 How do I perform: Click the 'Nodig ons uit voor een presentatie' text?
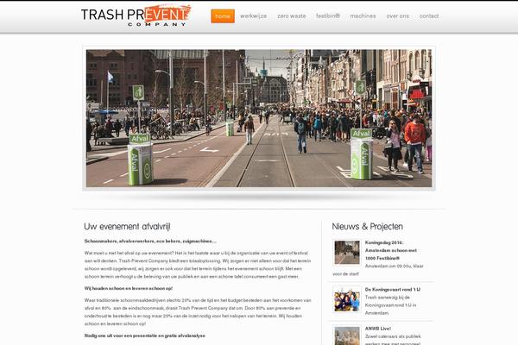(x=145, y=336)
